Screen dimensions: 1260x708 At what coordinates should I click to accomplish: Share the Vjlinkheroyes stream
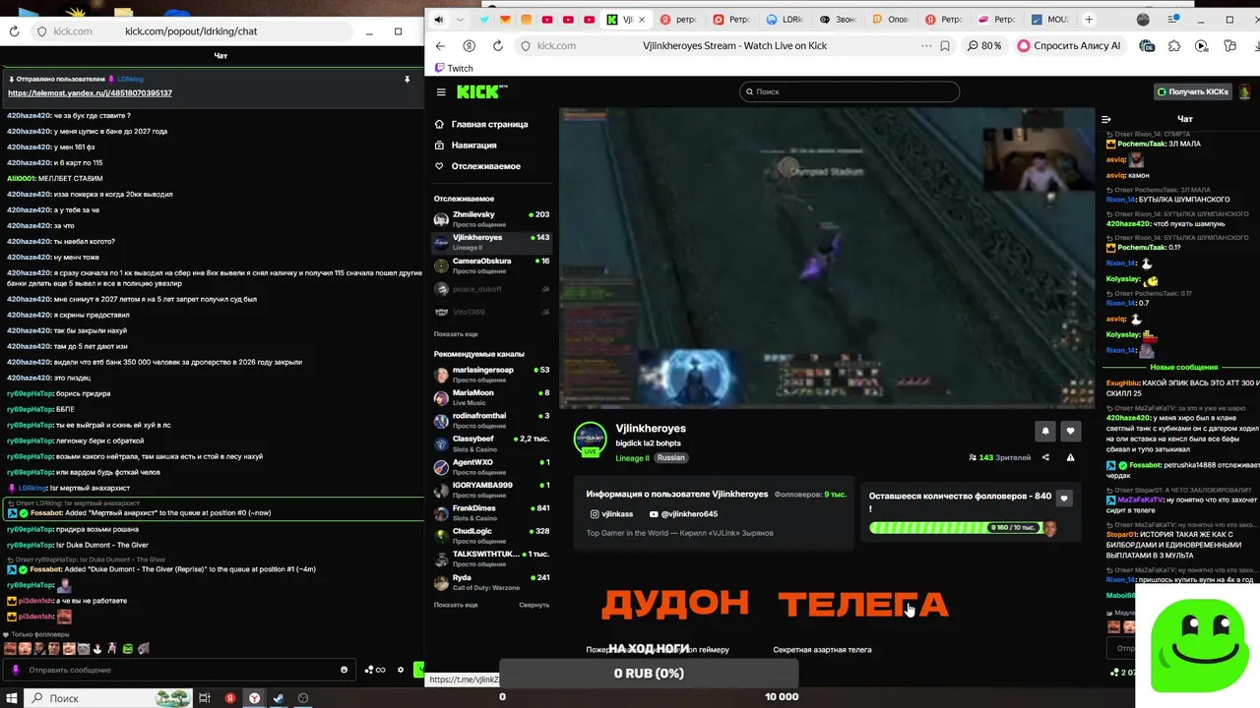[1045, 457]
